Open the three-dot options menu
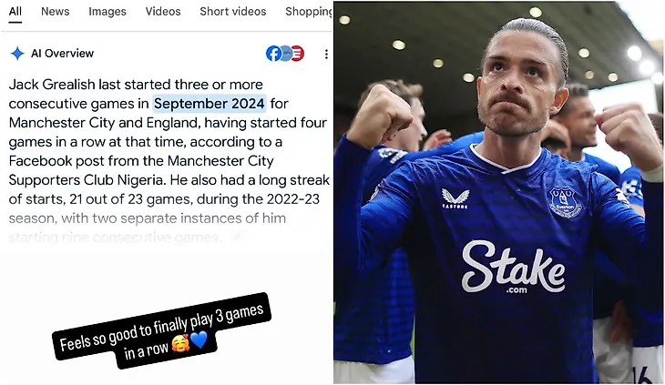The image size is (665, 385). point(326,54)
